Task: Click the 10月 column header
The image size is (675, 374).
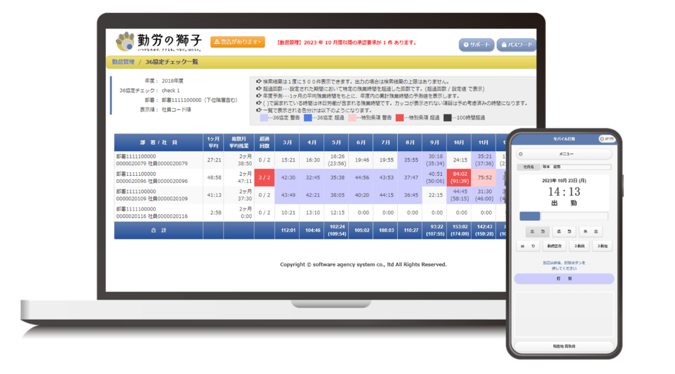Action: pyautogui.click(x=459, y=142)
